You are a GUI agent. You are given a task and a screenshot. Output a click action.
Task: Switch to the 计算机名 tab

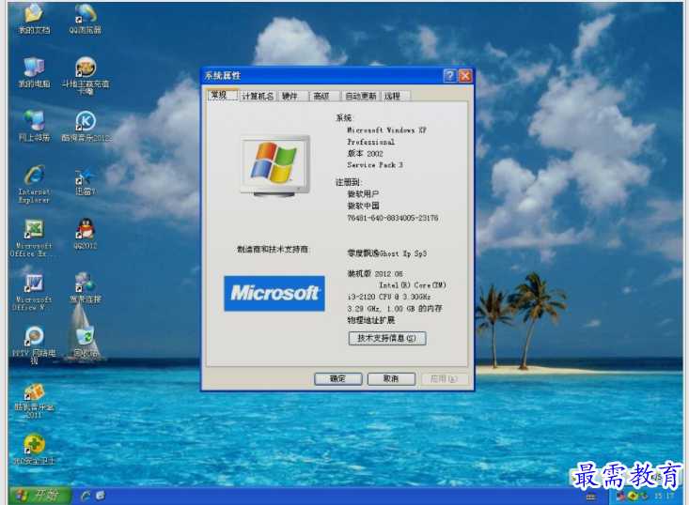pyautogui.click(x=258, y=96)
